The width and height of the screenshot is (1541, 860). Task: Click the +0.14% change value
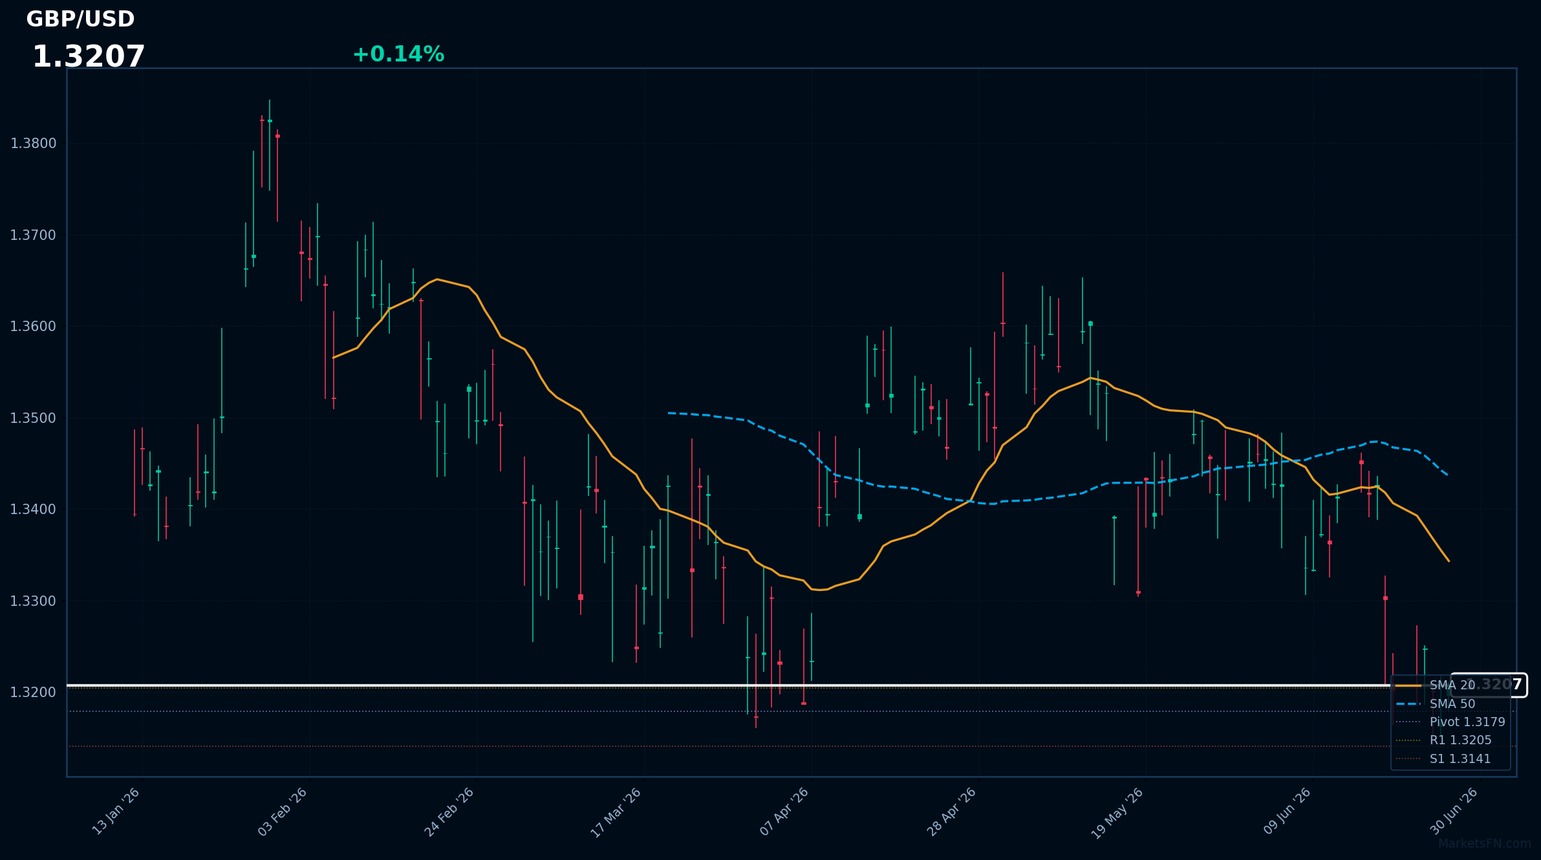398,54
